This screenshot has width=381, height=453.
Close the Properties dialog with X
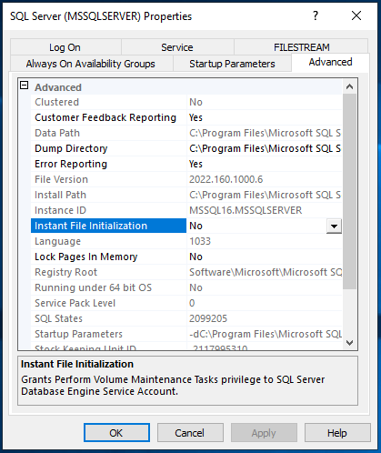[x=356, y=15]
